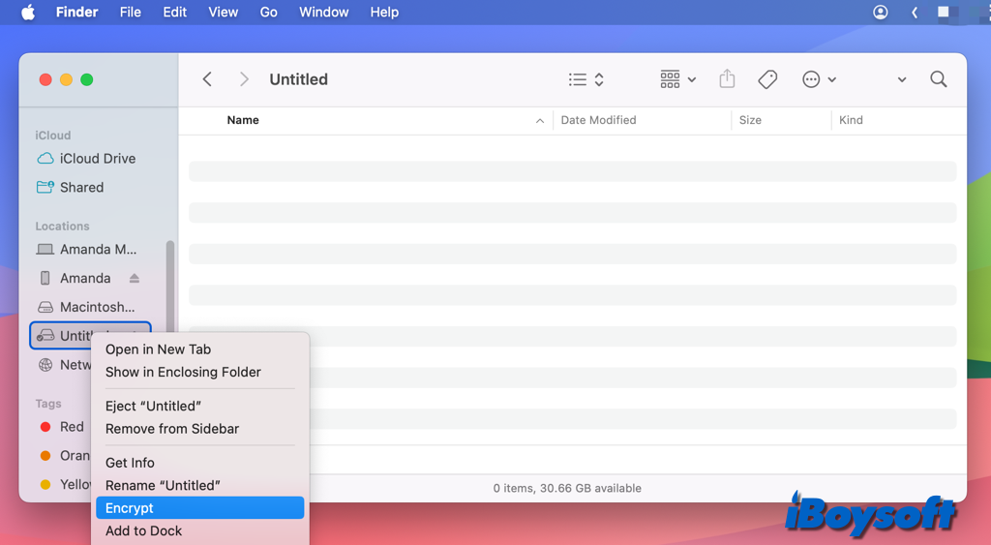Open the Go menu in menu bar
991x545 pixels.
(x=268, y=13)
